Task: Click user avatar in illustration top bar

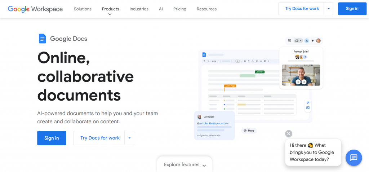Action: coord(319,41)
